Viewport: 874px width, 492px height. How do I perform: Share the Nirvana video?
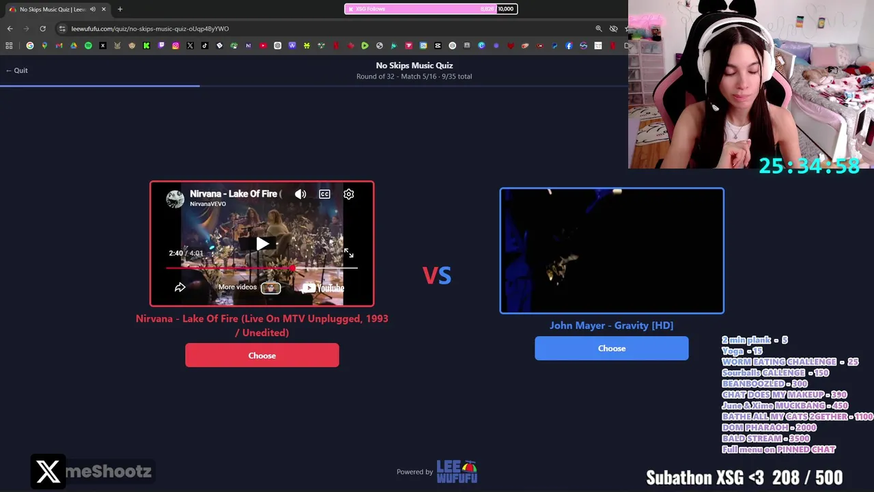tap(180, 288)
